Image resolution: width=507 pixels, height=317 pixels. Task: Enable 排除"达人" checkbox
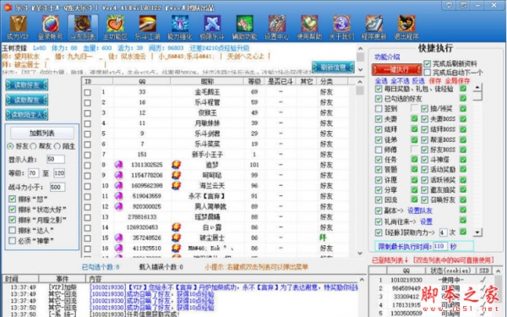coord(13,230)
